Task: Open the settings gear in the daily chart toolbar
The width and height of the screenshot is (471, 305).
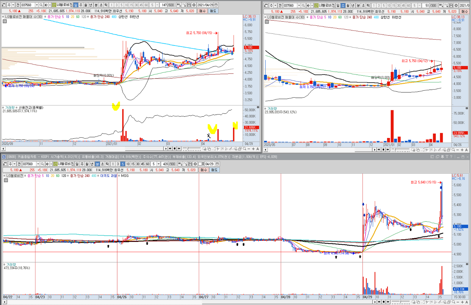Action: (x=194, y=5)
